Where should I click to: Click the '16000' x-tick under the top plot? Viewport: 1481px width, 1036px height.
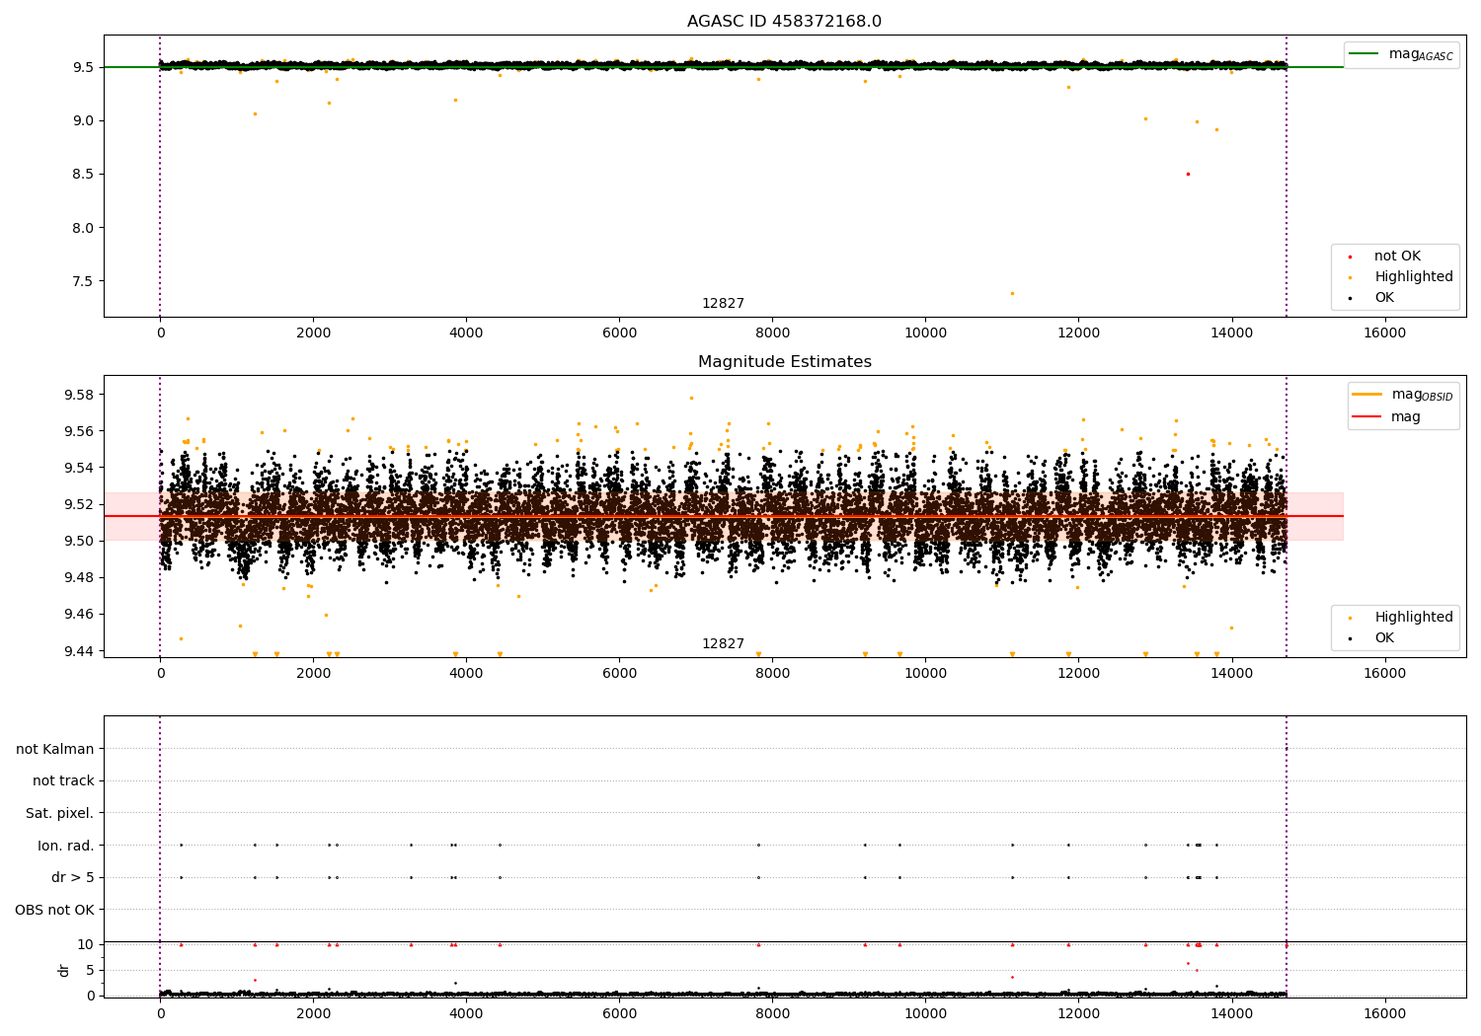click(1384, 333)
